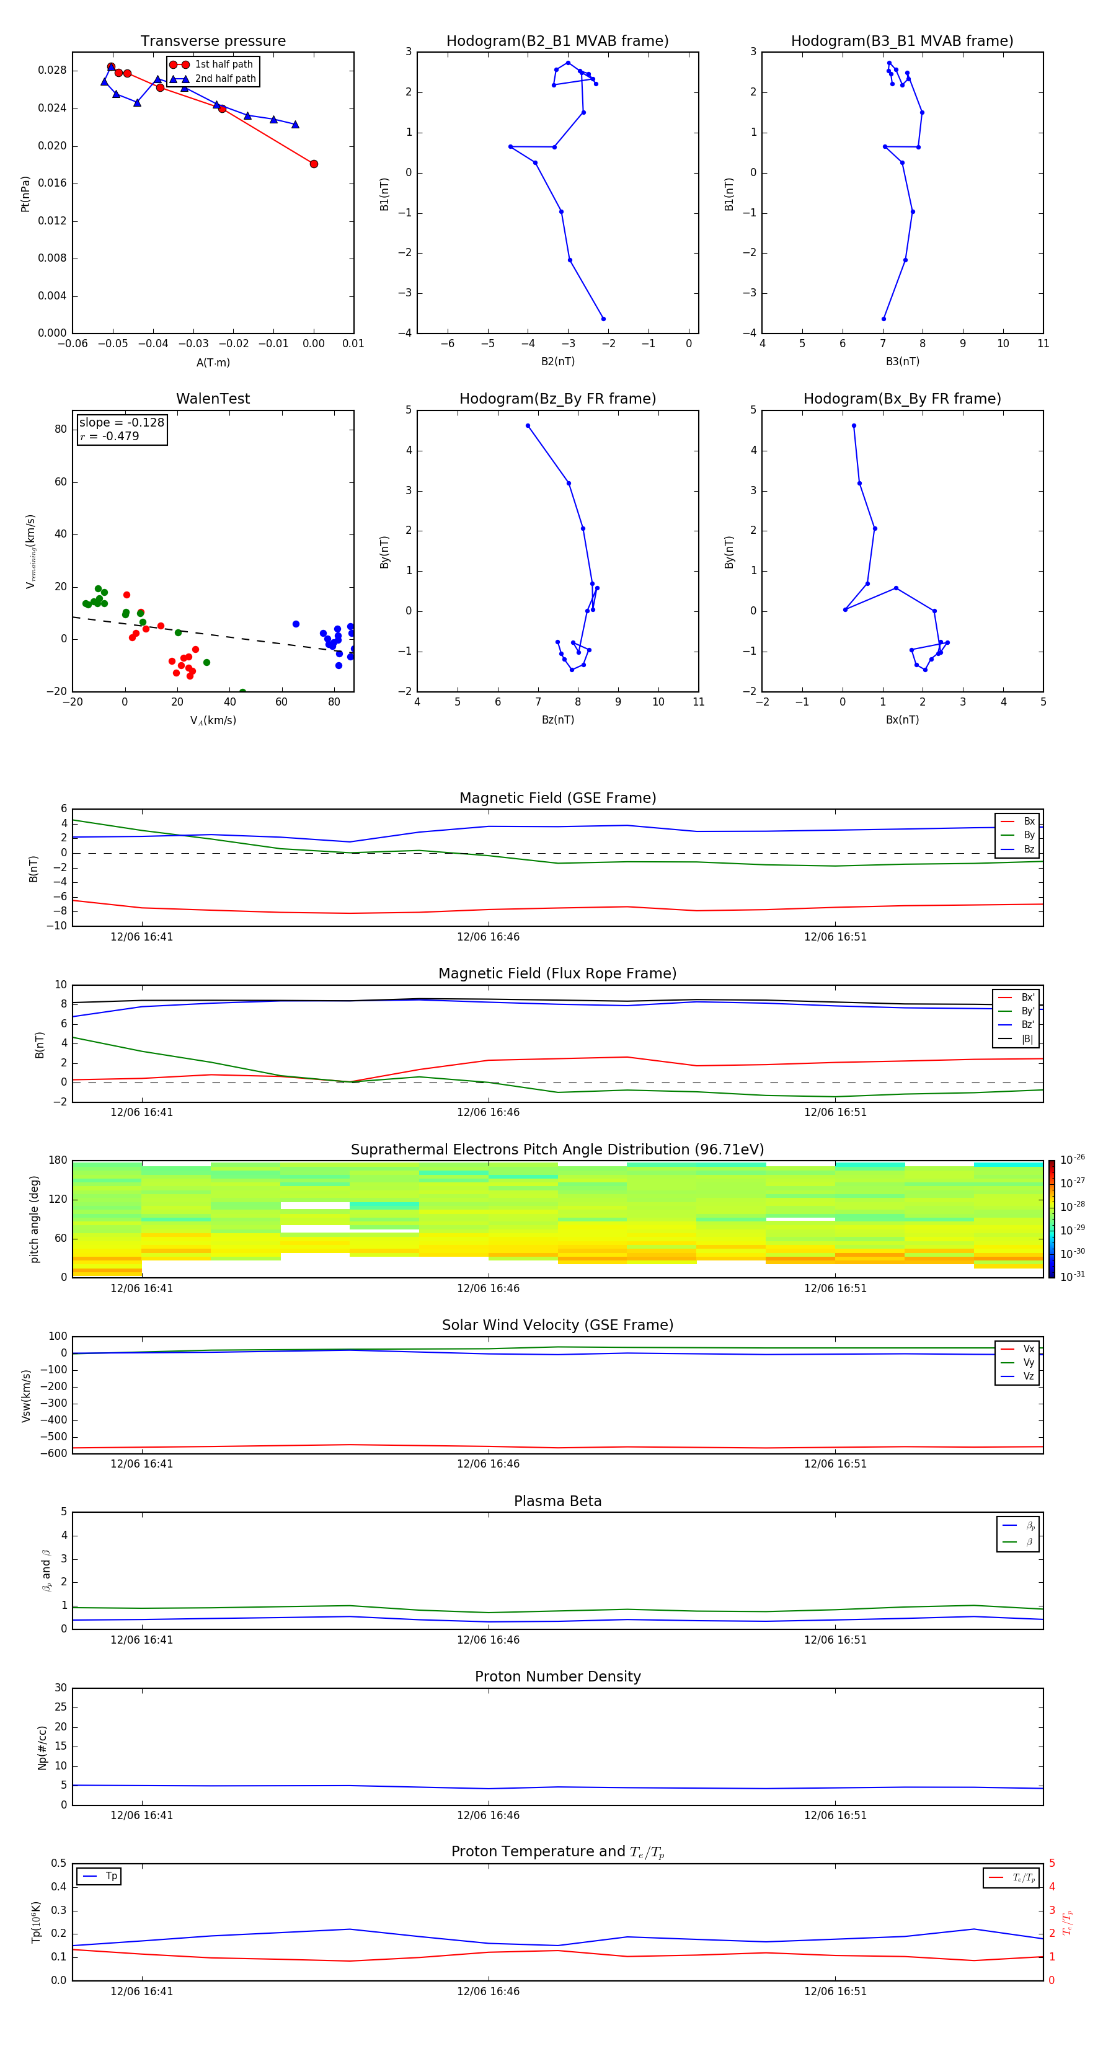Click the 'Proton Number Density' title
Viewport: 1116px width, 2046px height.
[x=557, y=1676]
